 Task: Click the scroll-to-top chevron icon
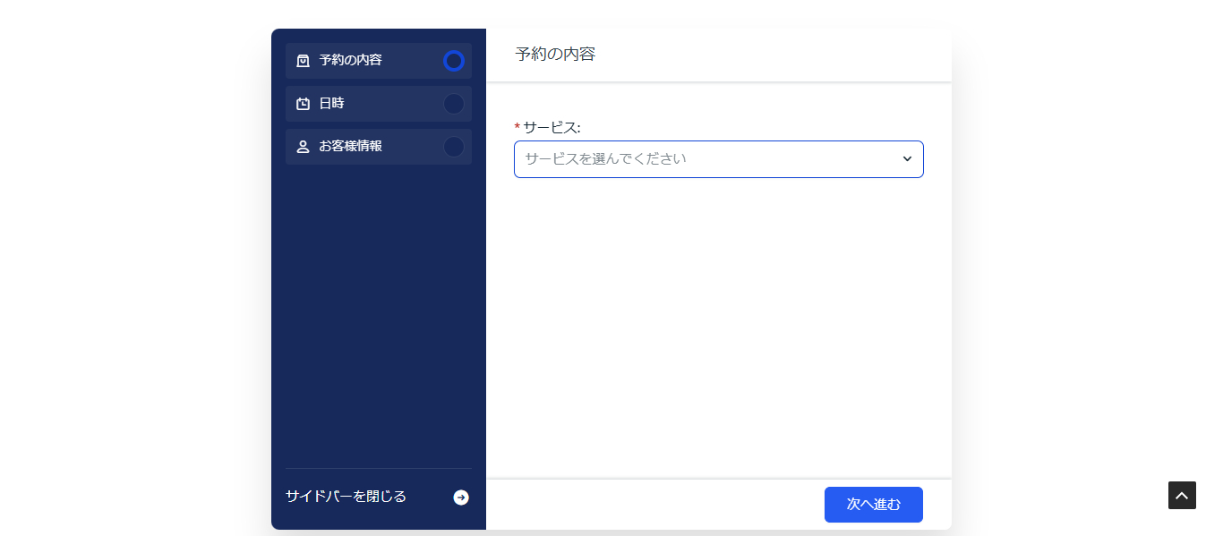point(1182,495)
